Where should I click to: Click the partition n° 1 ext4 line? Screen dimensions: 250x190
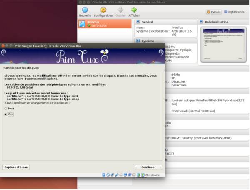[x=42, y=96]
